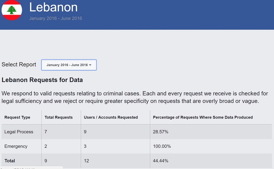Click Legal Process total requests value 7

pyautogui.click(x=46, y=132)
